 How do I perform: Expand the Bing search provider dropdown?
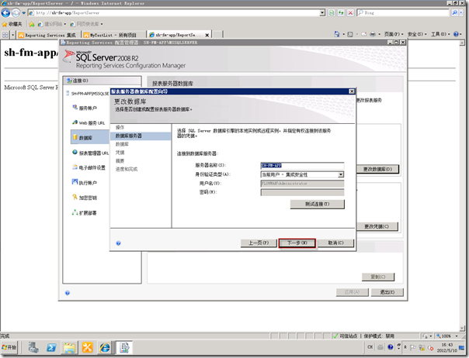461,12
